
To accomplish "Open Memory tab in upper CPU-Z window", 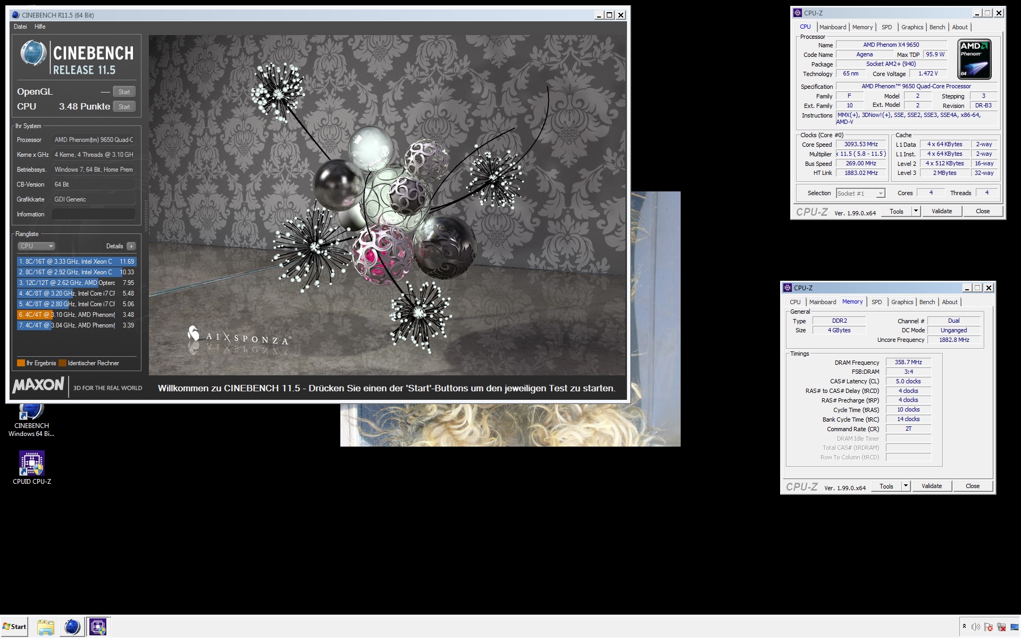I will pyautogui.click(x=863, y=27).
